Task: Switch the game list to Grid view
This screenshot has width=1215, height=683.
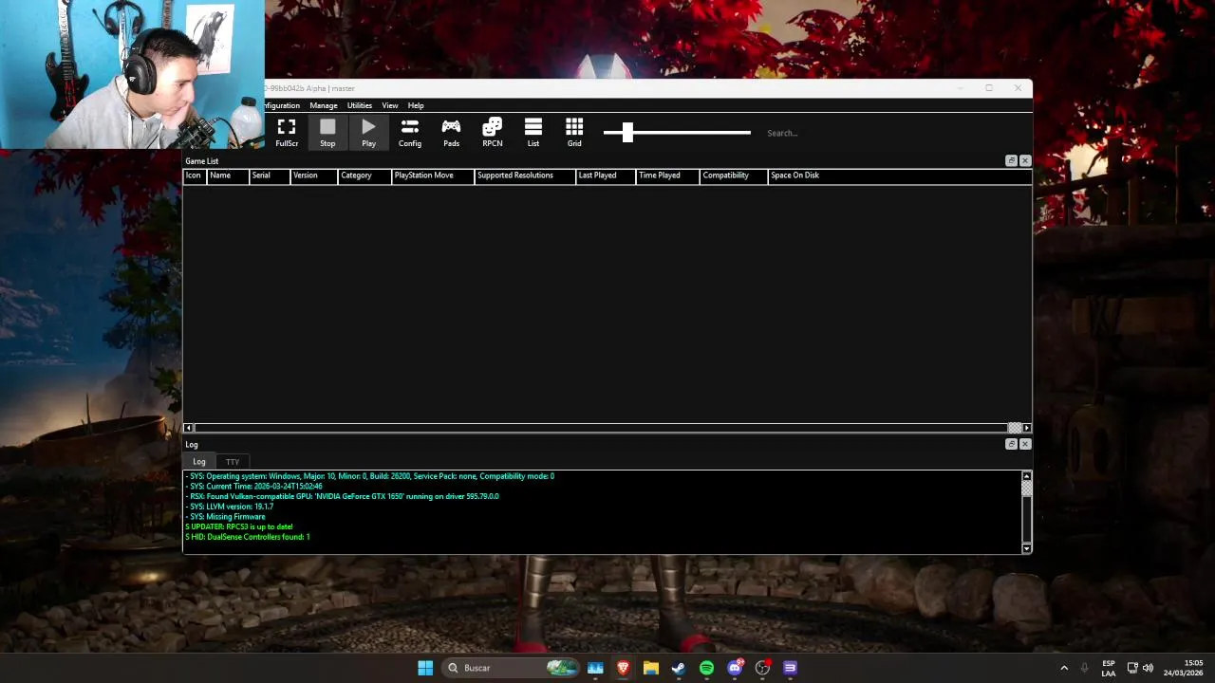Action: coord(574,133)
